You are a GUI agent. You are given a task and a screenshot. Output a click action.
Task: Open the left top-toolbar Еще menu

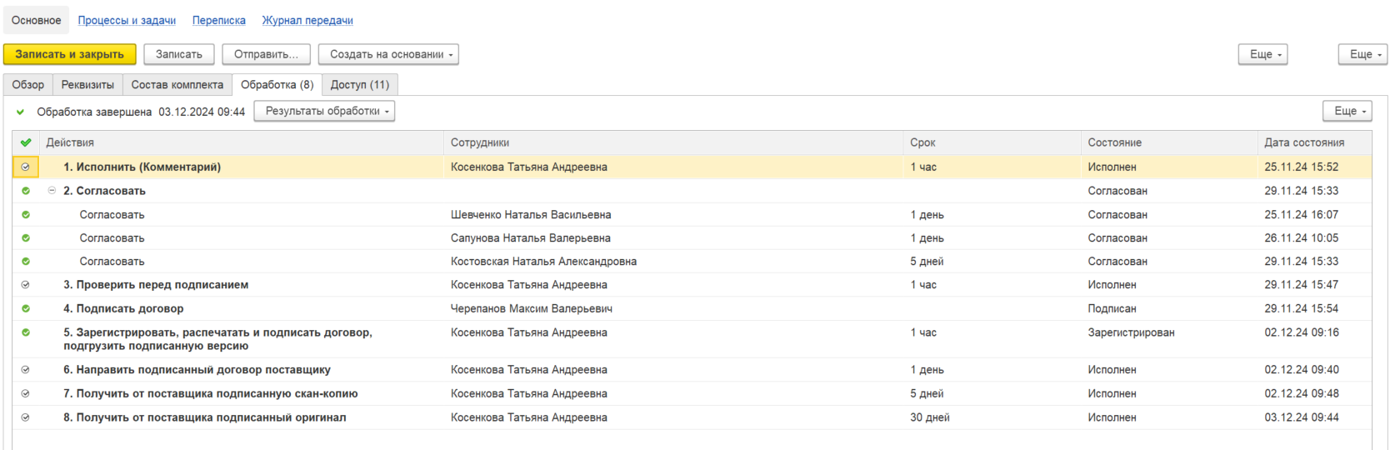point(1263,54)
